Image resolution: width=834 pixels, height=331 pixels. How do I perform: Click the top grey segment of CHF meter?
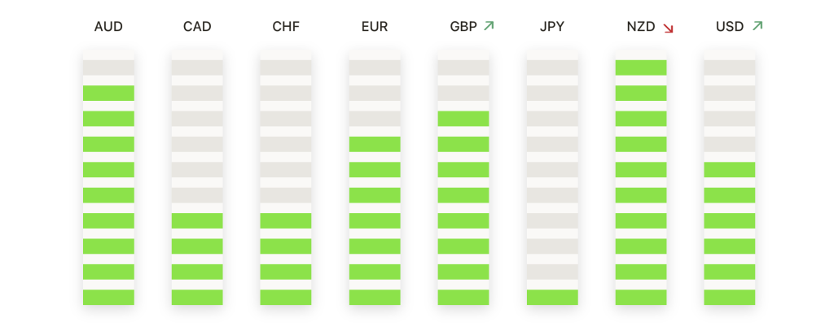(x=286, y=68)
